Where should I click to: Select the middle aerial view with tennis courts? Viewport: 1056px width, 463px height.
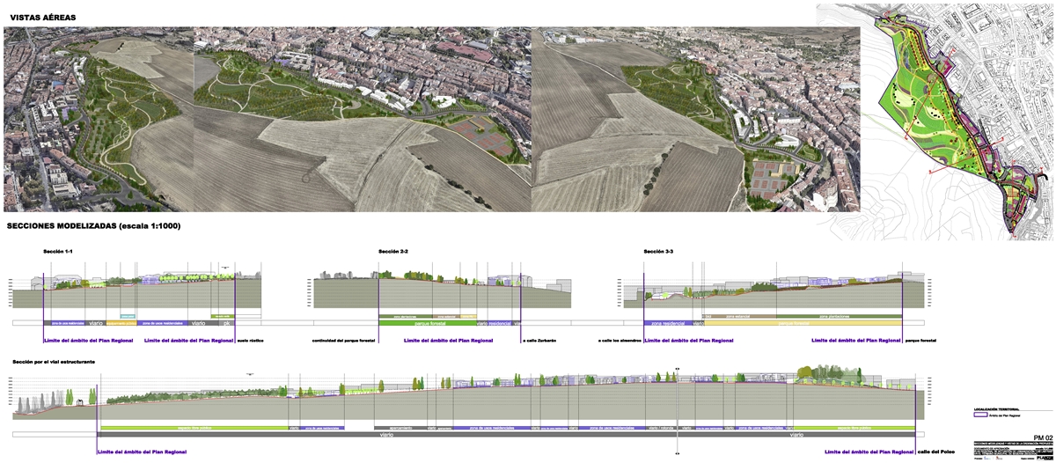pos(361,119)
